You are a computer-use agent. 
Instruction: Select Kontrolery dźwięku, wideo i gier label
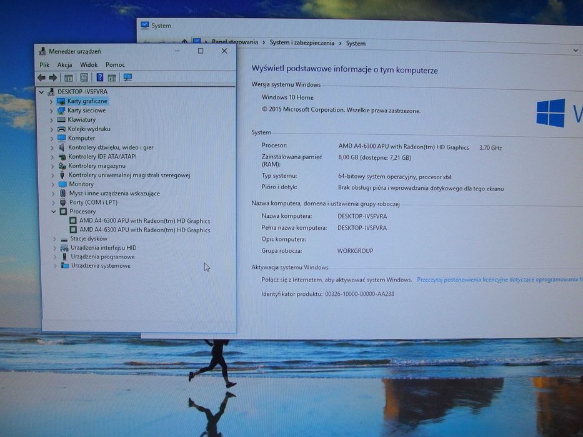click(111, 147)
